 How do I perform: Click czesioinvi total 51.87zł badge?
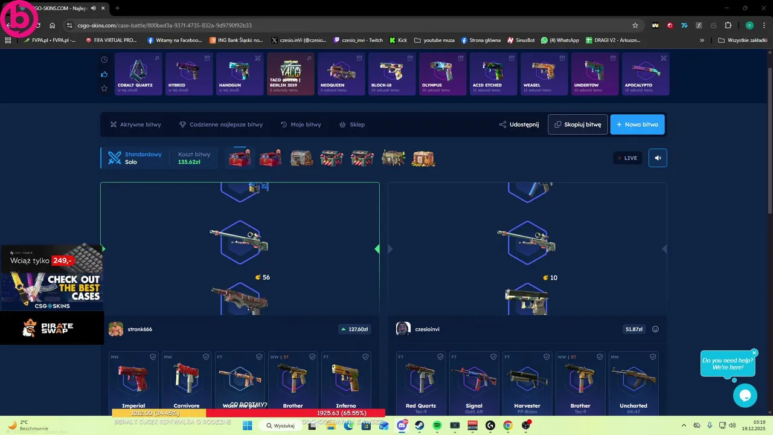pyautogui.click(x=634, y=329)
